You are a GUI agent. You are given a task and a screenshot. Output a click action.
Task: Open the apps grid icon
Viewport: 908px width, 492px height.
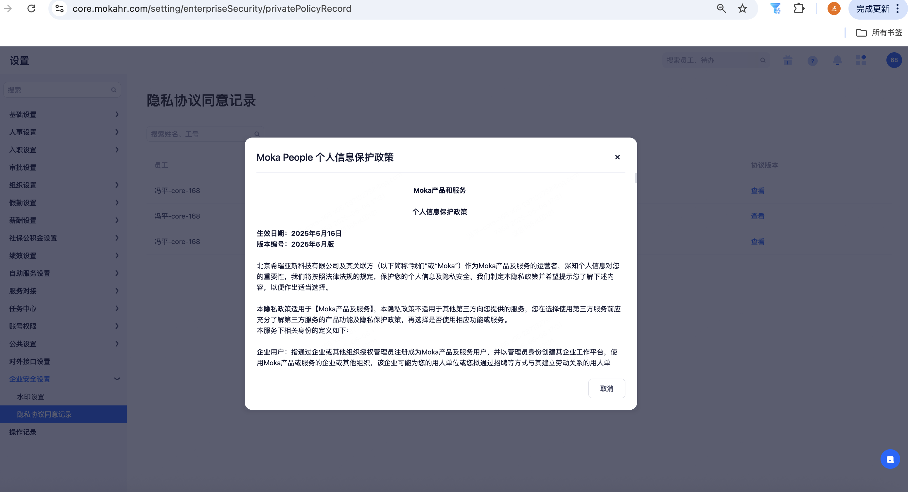[x=861, y=60]
